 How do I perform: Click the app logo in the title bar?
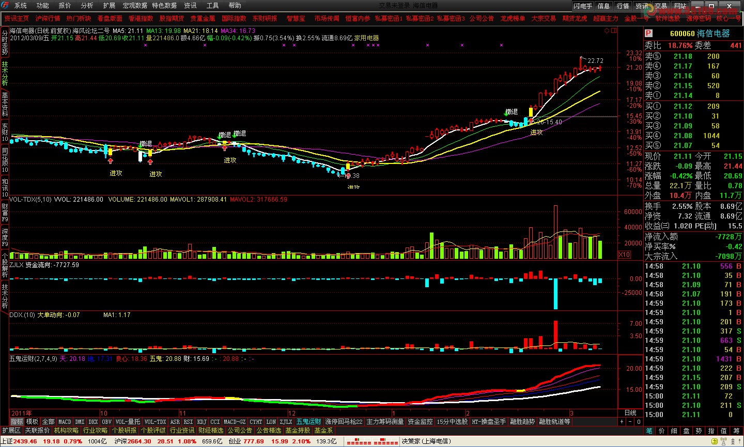point(5,5)
